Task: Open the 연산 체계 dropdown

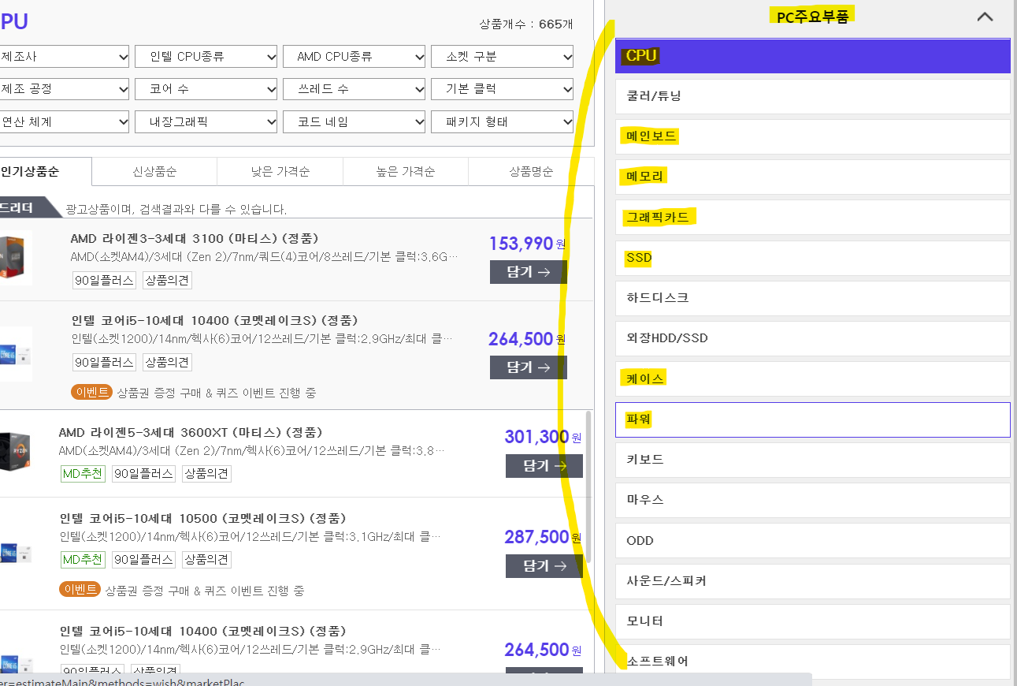Action: pyautogui.click(x=65, y=121)
